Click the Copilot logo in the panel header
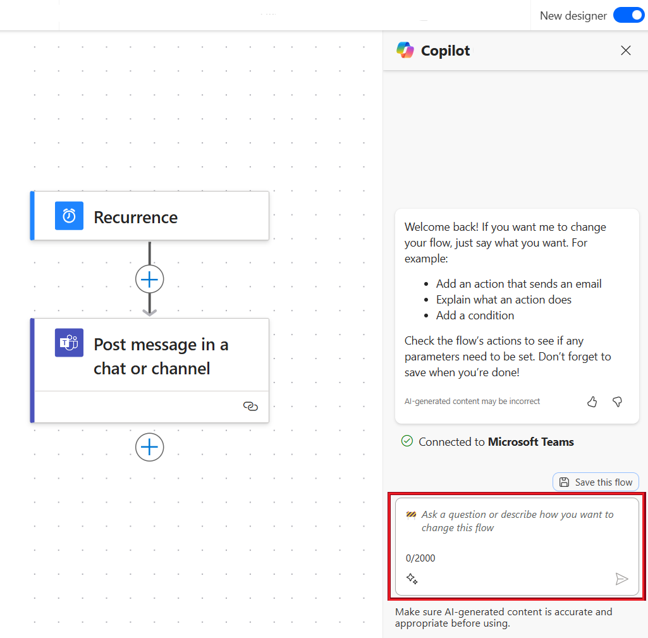This screenshot has width=648, height=638. tap(405, 50)
